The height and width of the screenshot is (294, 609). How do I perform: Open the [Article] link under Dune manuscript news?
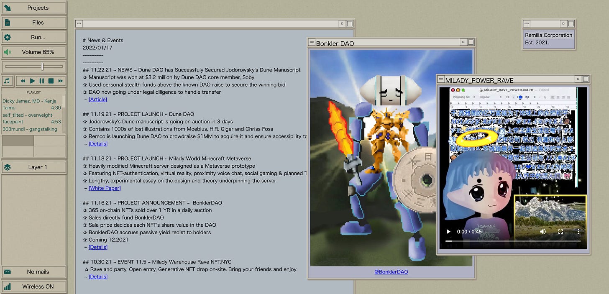tap(97, 100)
